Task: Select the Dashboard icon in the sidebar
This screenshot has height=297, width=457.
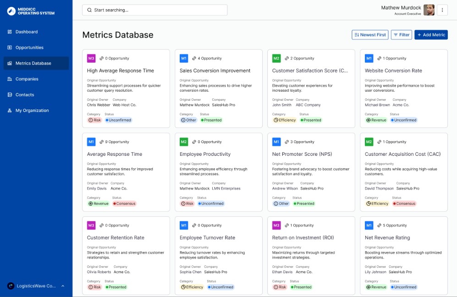Action: [x=9, y=32]
